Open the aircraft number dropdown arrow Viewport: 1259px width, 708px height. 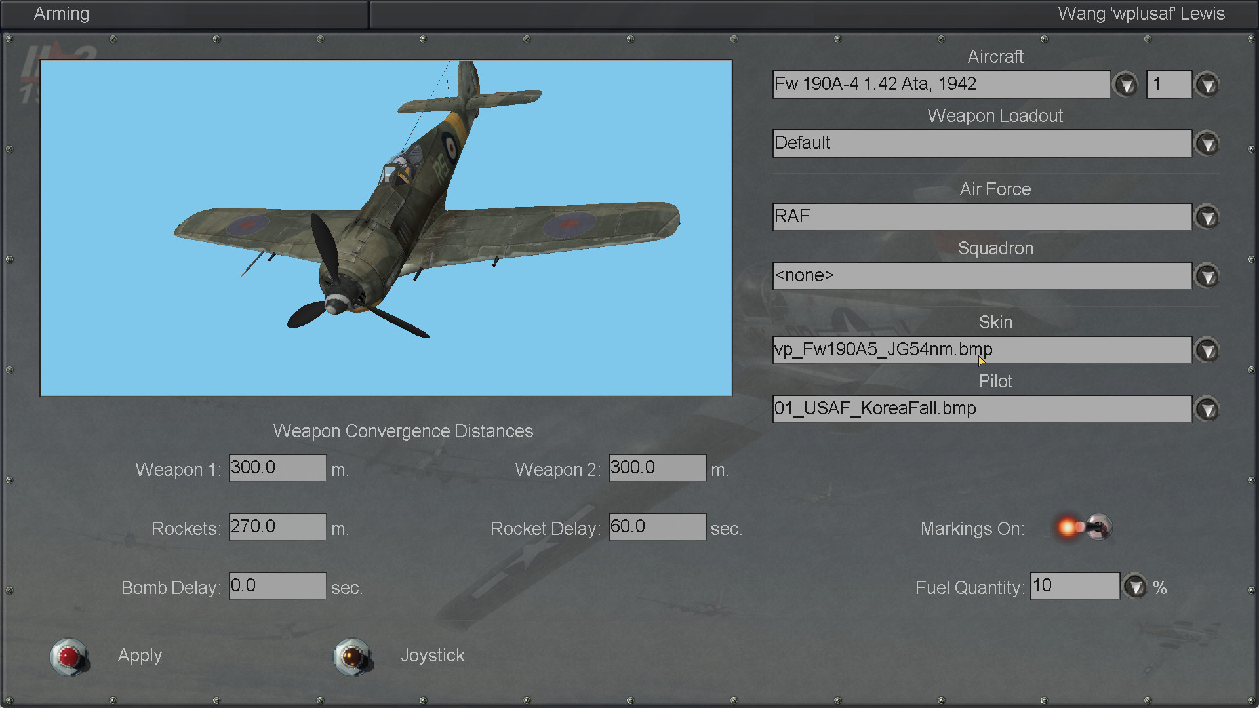(1207, 85)
